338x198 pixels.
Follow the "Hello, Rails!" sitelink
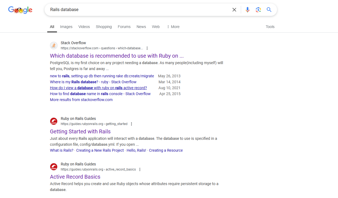point(136,150)
